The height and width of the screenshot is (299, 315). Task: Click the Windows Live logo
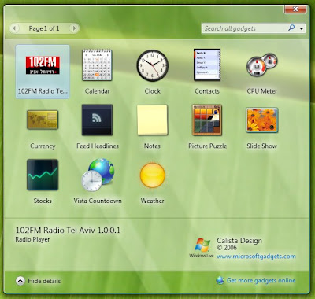tap(202, 248)
